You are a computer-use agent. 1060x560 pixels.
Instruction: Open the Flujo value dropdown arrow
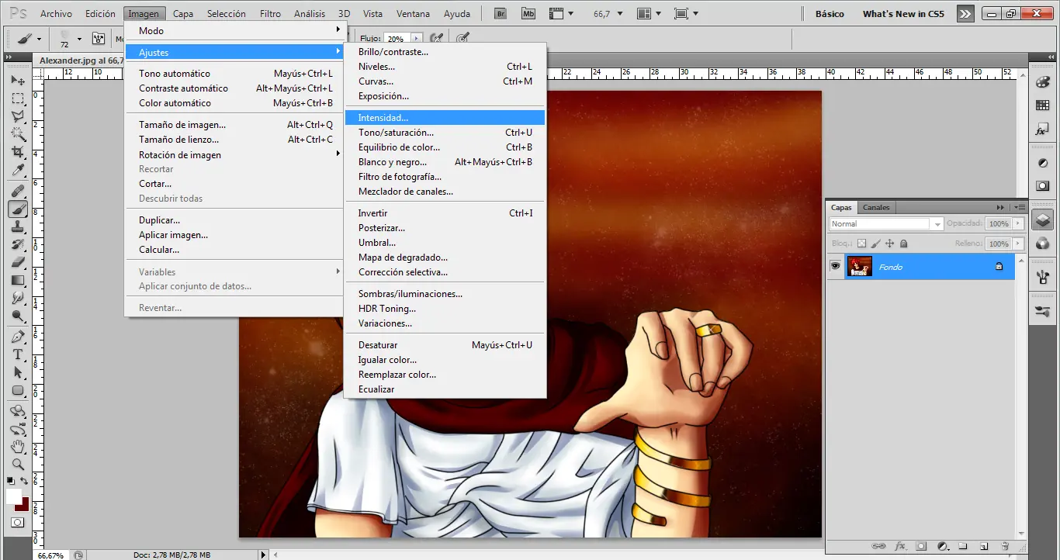point(417,38)
